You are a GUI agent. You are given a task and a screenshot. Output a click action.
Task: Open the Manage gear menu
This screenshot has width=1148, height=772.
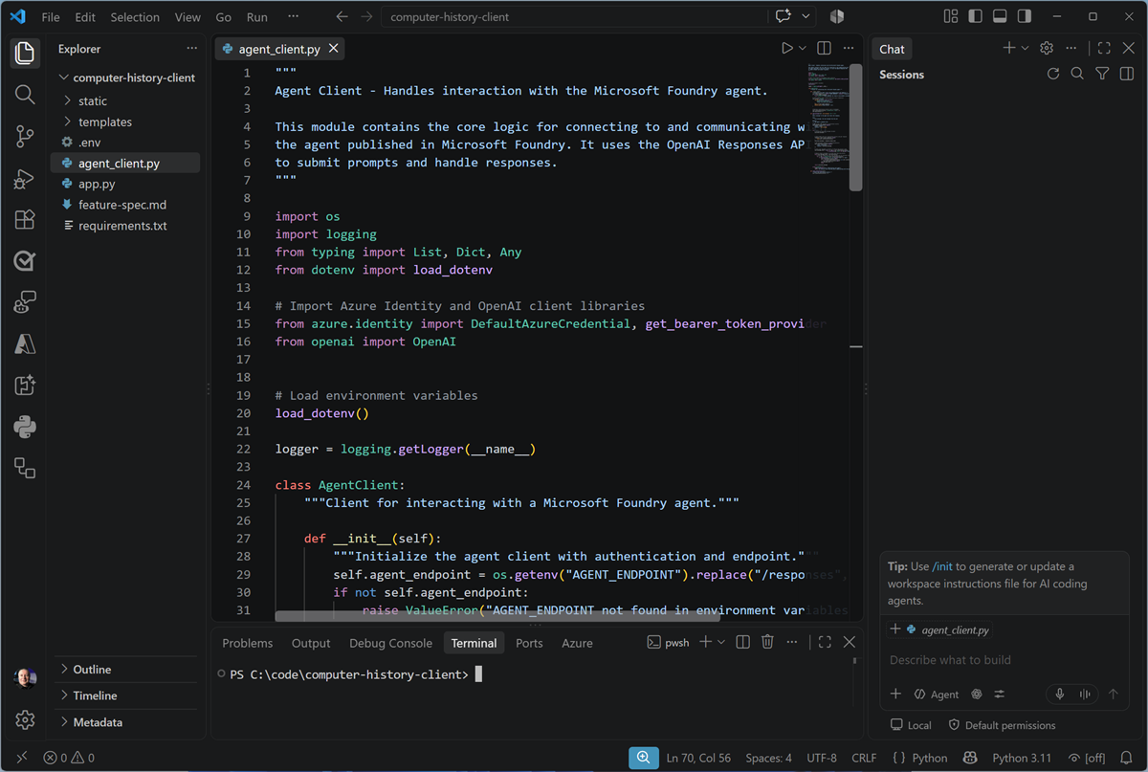point(26,719)
